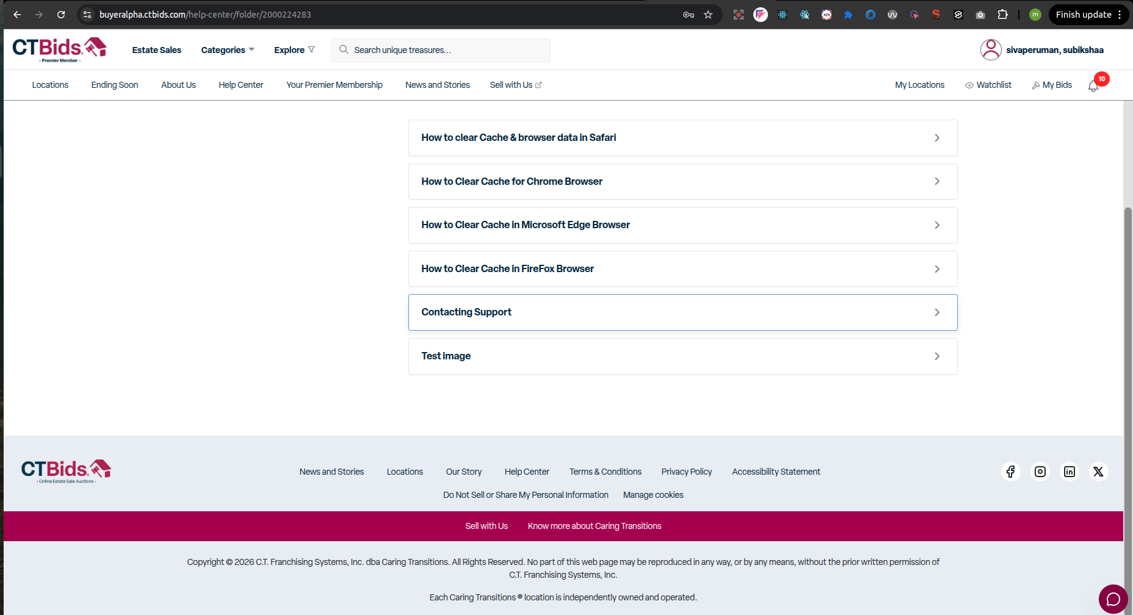Go to Locations in the navigation bar

[x=50, y=85]
